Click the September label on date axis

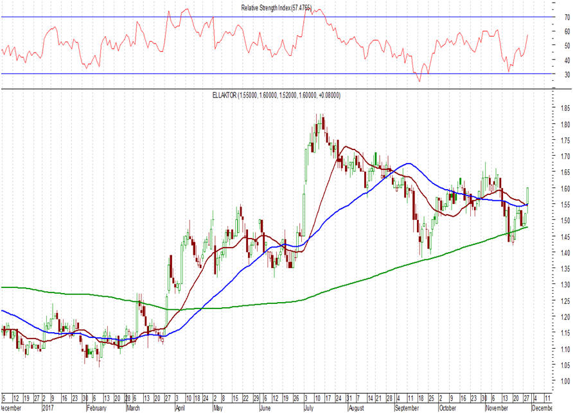[x=407, y=407]
